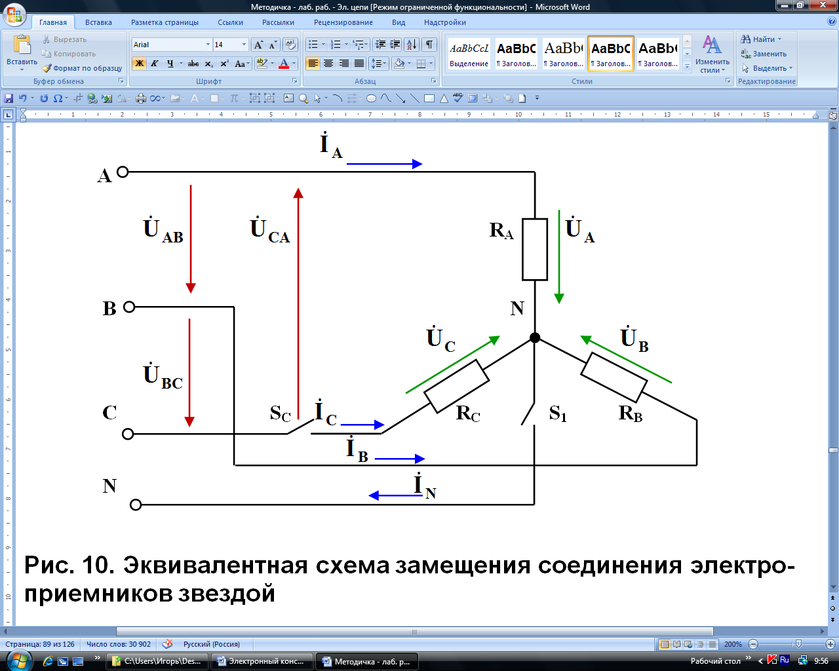
Task: Insert symbol via Omega icon
Action: click(58, 98)
